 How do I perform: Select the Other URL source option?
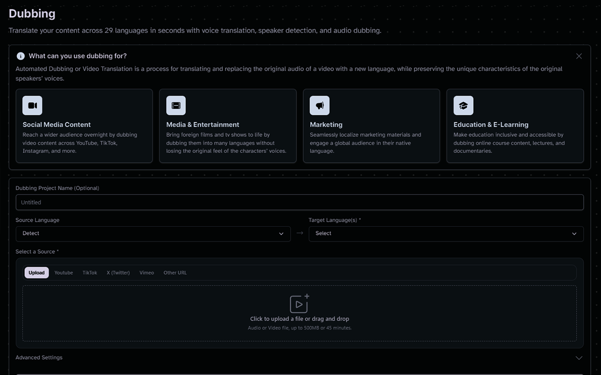(x=175, y=272)
